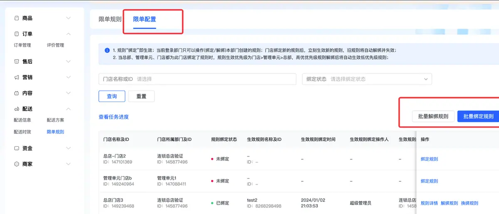Click the 批量绑定规则 button
The image size is (499, 214).
[x=478, y=117]
